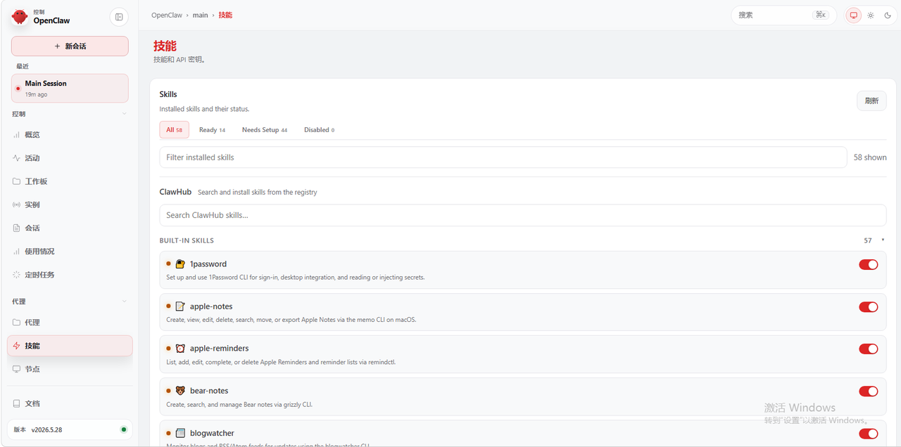Collapse the 代理 sidebar section chevron

pyautogui.click(x=125, y=302)
